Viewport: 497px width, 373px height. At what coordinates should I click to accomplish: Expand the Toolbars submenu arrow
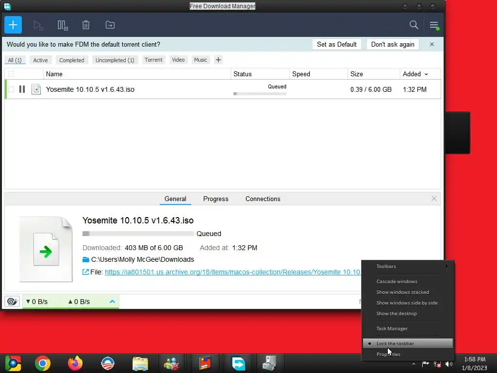click(x=447, y=267)
